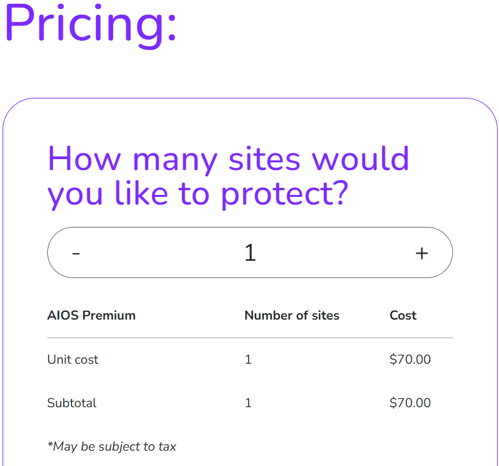Select the 'Number of sites' column header
This screenshot has width=499, height=466.
click(292, 315)
